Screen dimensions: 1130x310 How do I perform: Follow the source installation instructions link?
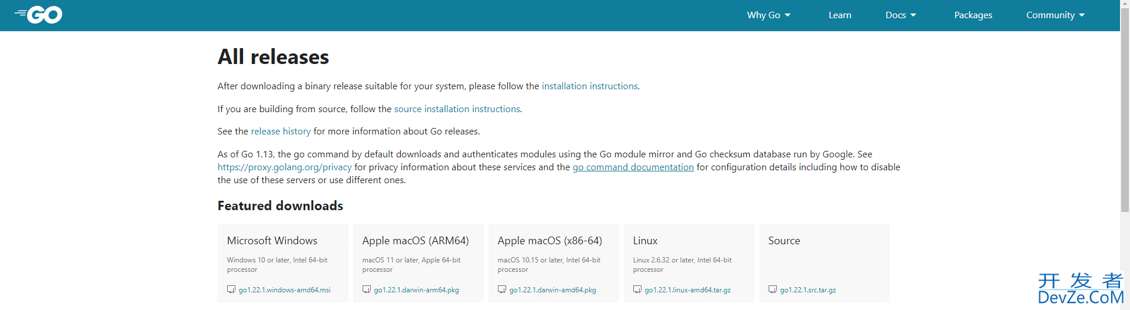tap(457, 109)
